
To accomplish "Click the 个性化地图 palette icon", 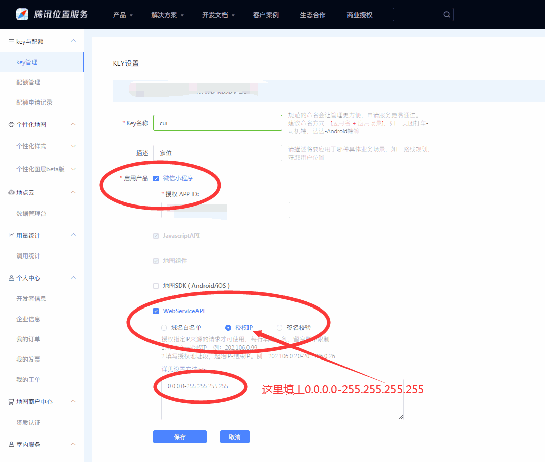I will click(11, 124).
